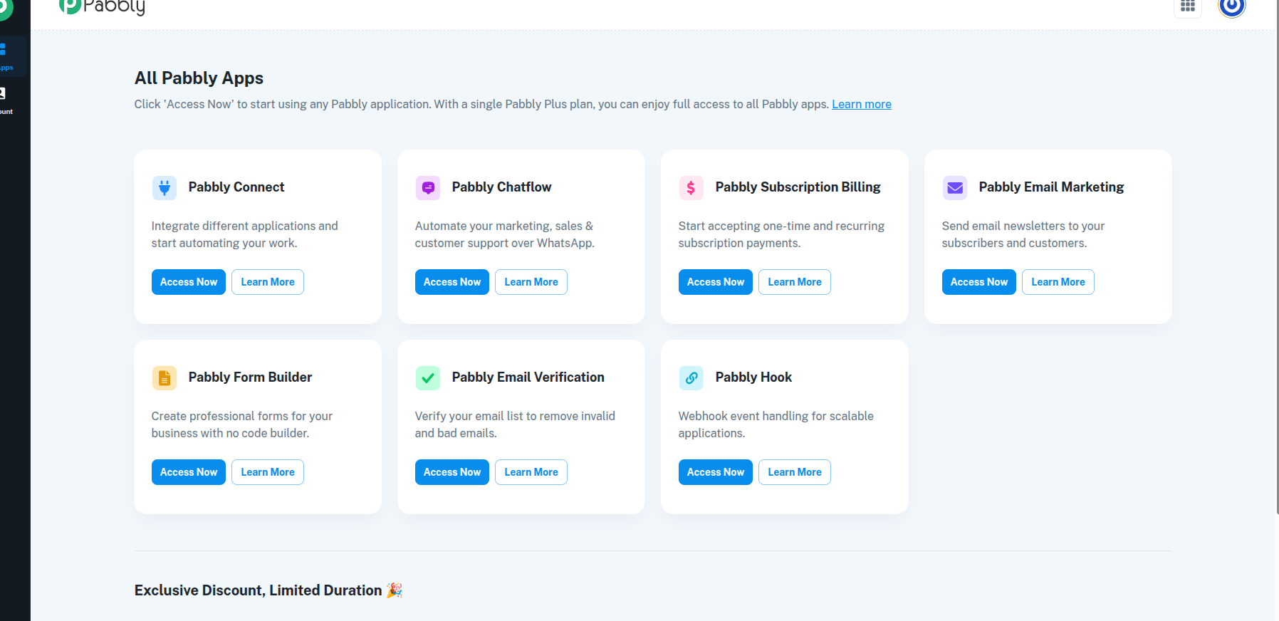Image resolution: width=1279 pixels, height=621 pixels.
Task: Access Pabbly Form Builder now
Action: pos(189,472)
